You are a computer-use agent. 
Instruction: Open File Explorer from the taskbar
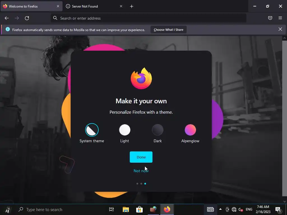[x=126, y=209]
